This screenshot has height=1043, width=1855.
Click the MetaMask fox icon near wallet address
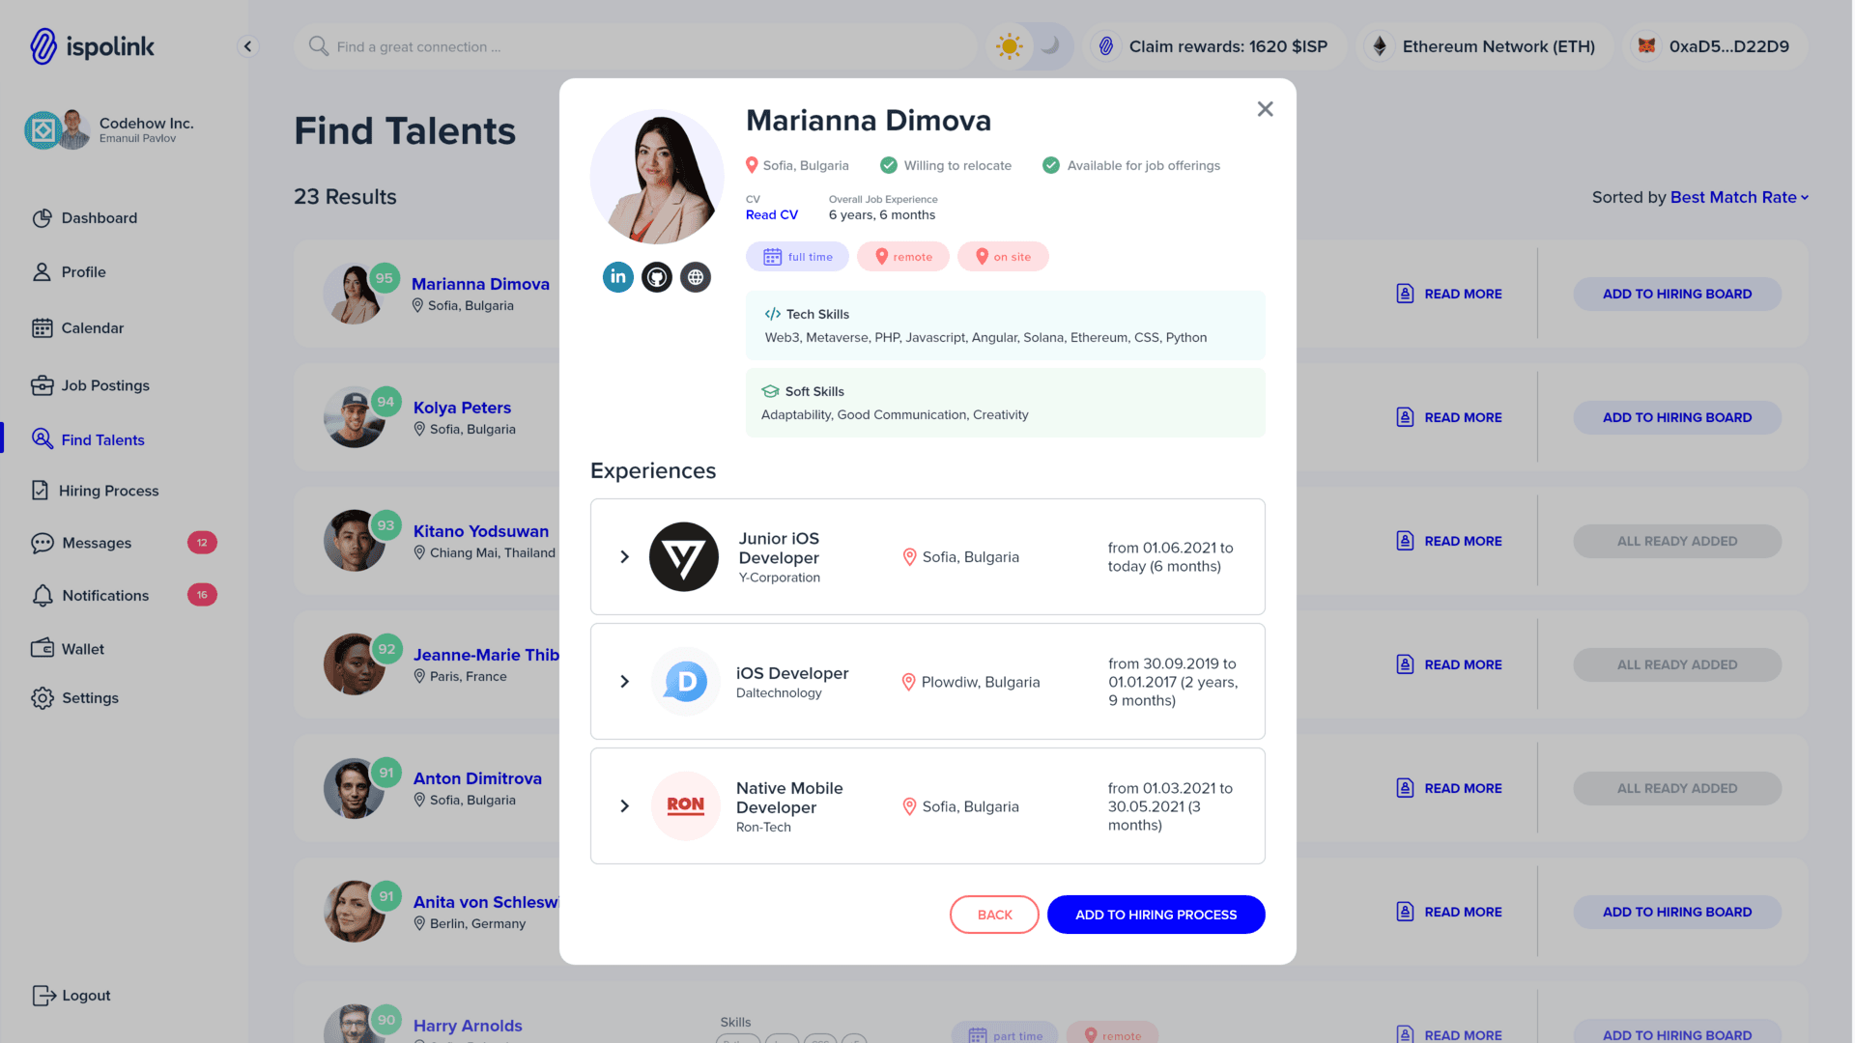pyautogui.click(x=1646, y=45)
